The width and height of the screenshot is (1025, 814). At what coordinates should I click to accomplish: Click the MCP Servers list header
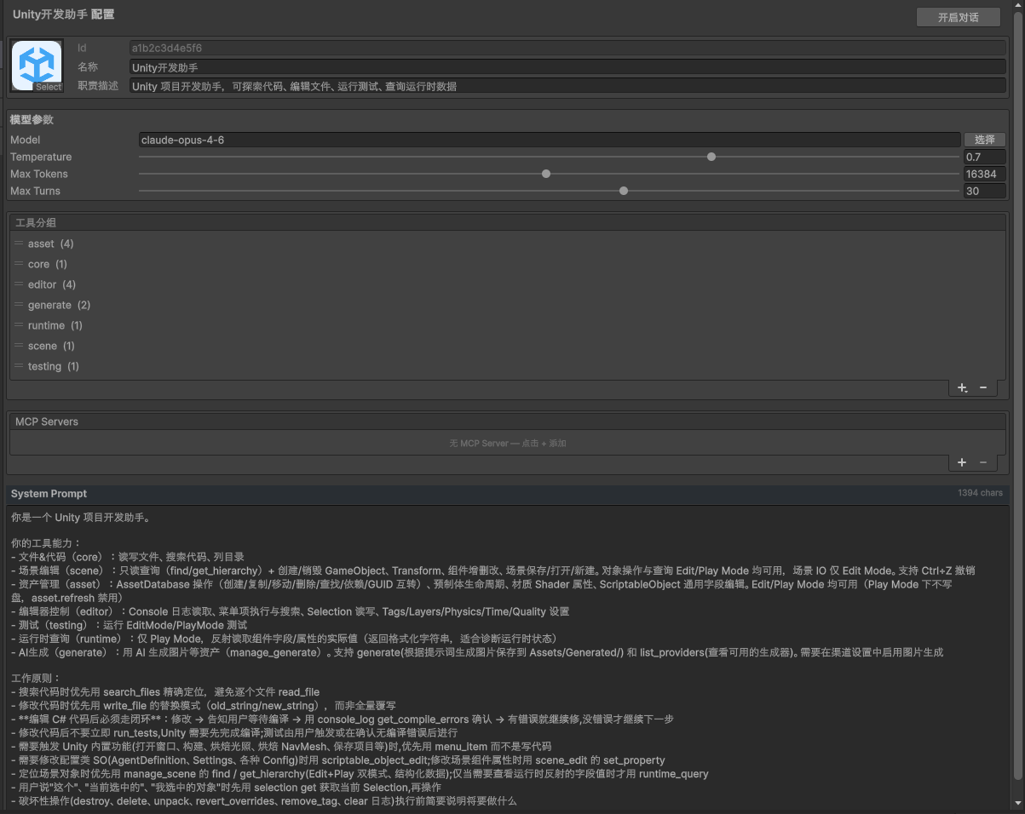coord(508,421)
